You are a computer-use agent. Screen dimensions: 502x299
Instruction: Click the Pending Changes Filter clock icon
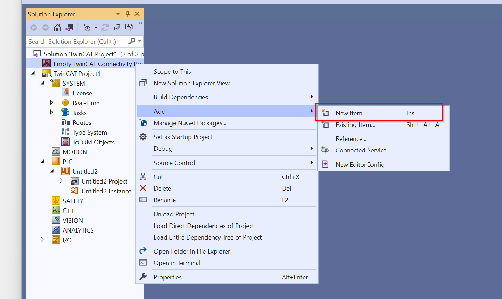(87, 28)
